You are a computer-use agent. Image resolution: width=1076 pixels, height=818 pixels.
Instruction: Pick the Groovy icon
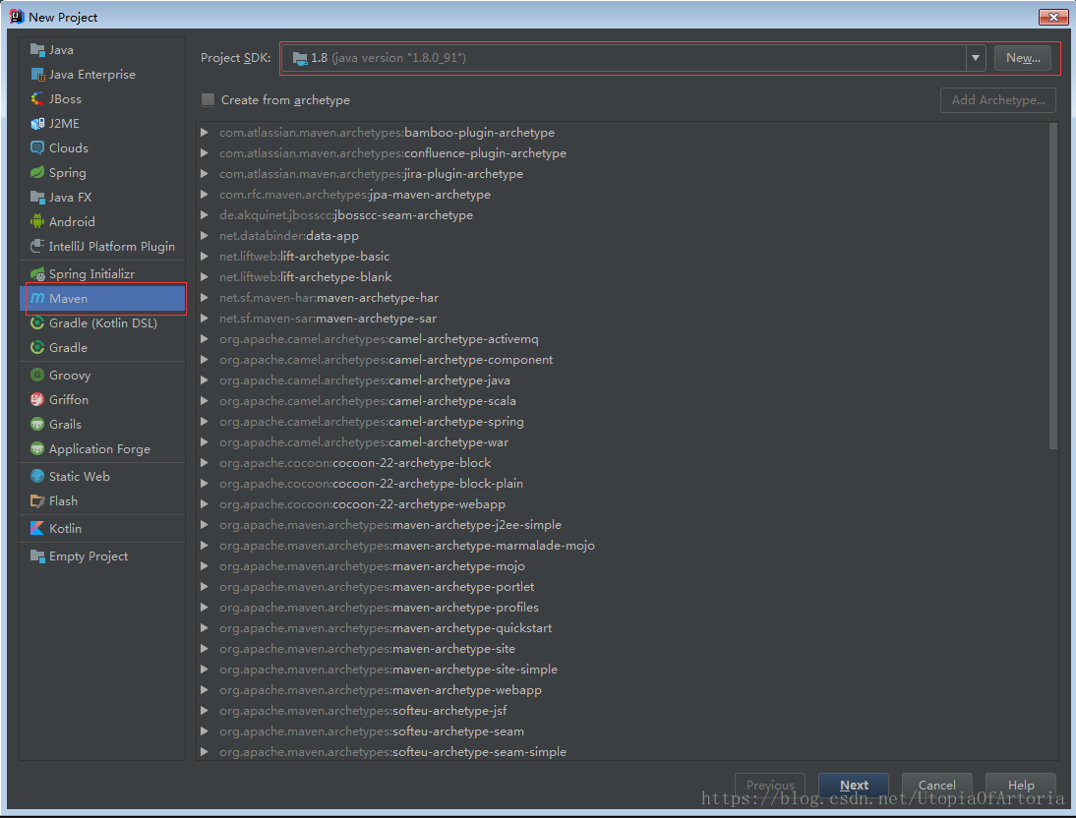[x=37, y=376]
